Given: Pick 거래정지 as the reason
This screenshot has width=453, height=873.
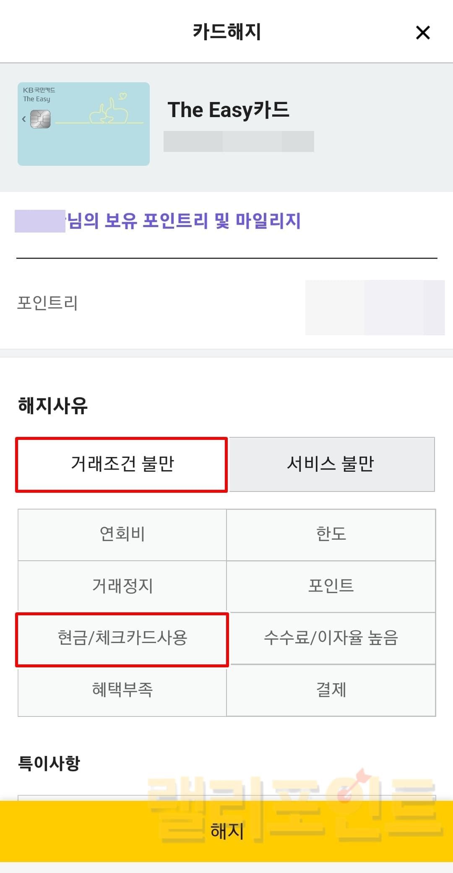Looking at the screenshot, I should pos(122,586).
